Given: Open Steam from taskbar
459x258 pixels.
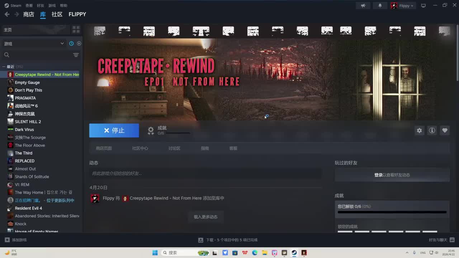Looking at the screenshot, I should [294, 253].
